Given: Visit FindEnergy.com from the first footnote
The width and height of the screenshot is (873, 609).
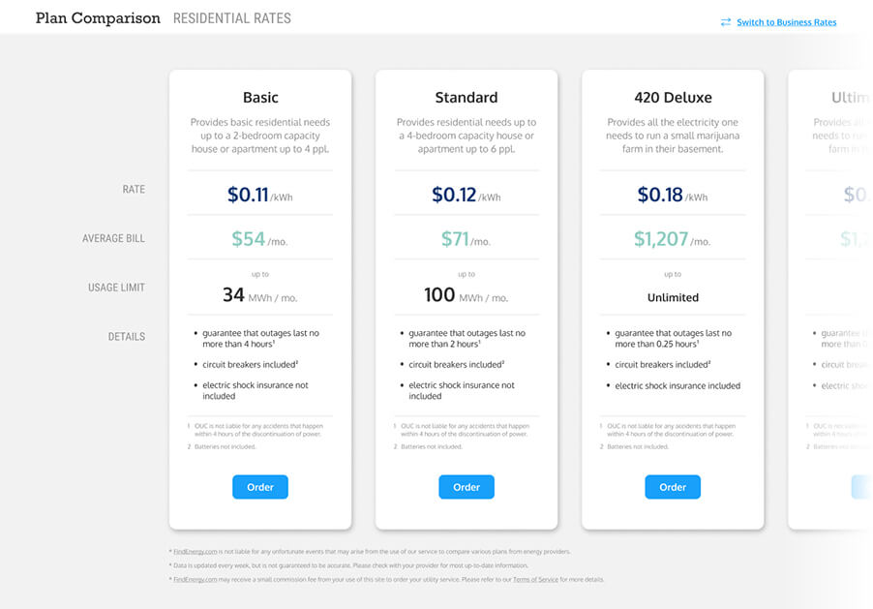Looking at the screenshot, I should click(194, 550).
